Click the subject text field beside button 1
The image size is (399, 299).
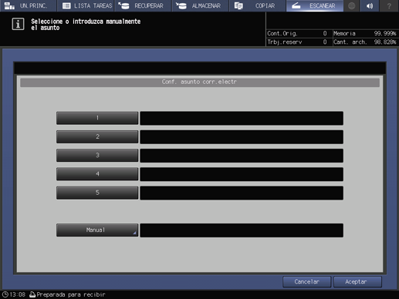(242, 118)
